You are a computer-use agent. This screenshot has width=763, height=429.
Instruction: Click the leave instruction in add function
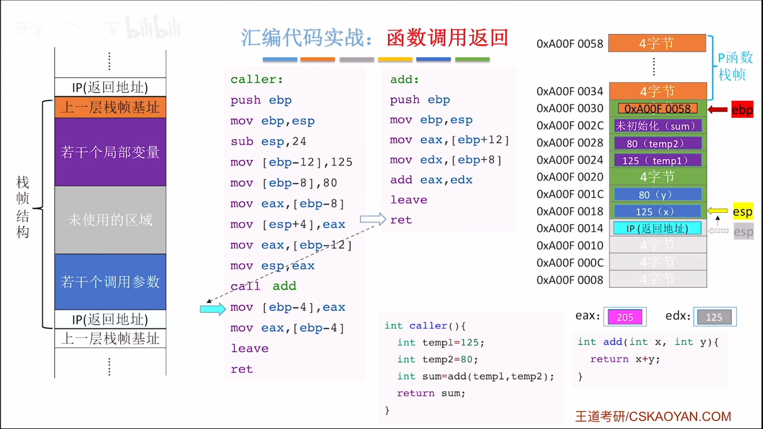[x=409, y=200]
